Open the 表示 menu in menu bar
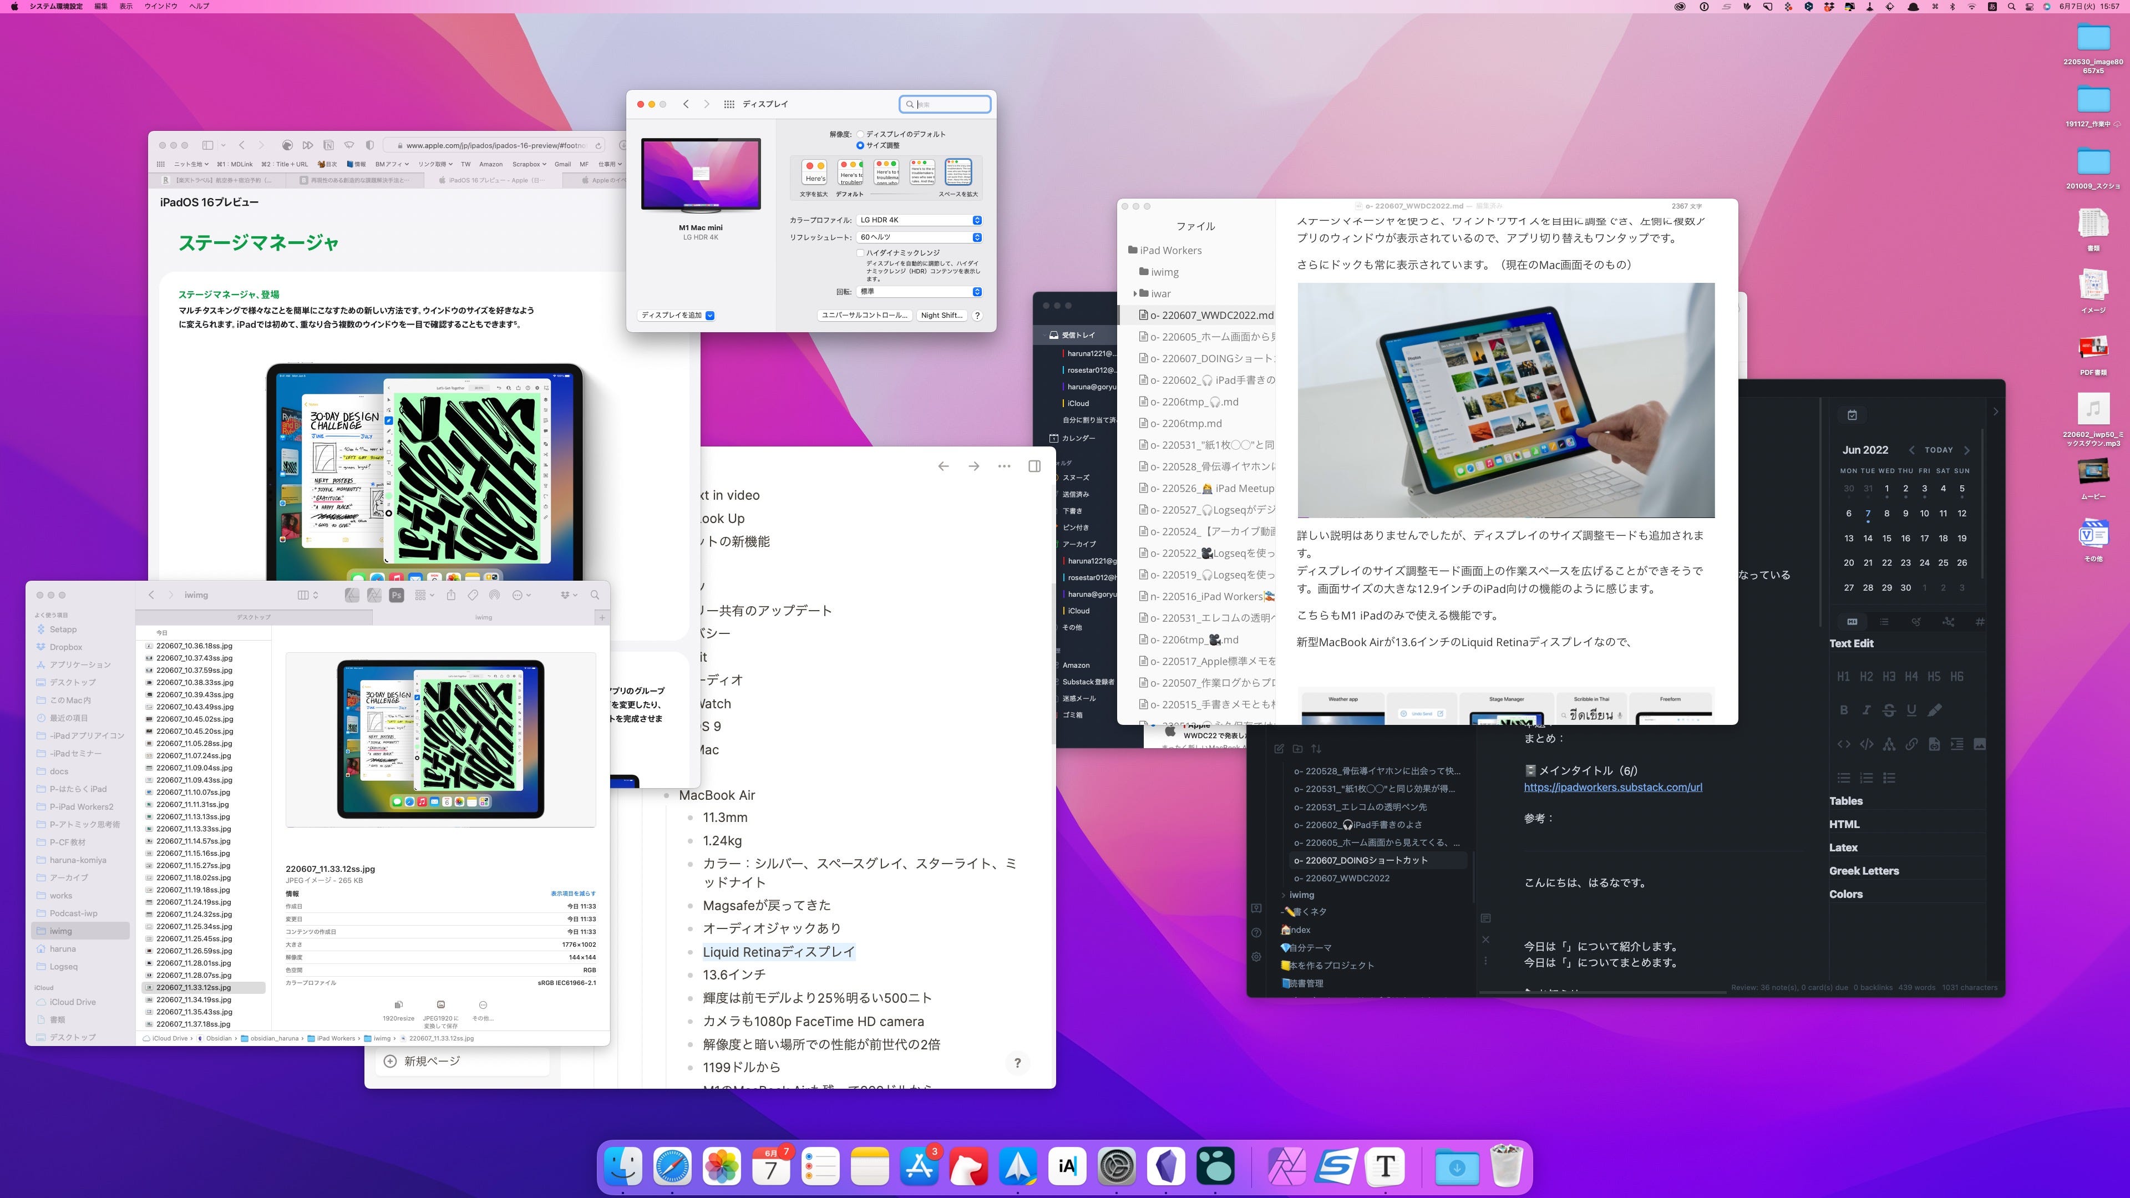This screenshot has height=1198, width=2130. click(x=126, y=6)
